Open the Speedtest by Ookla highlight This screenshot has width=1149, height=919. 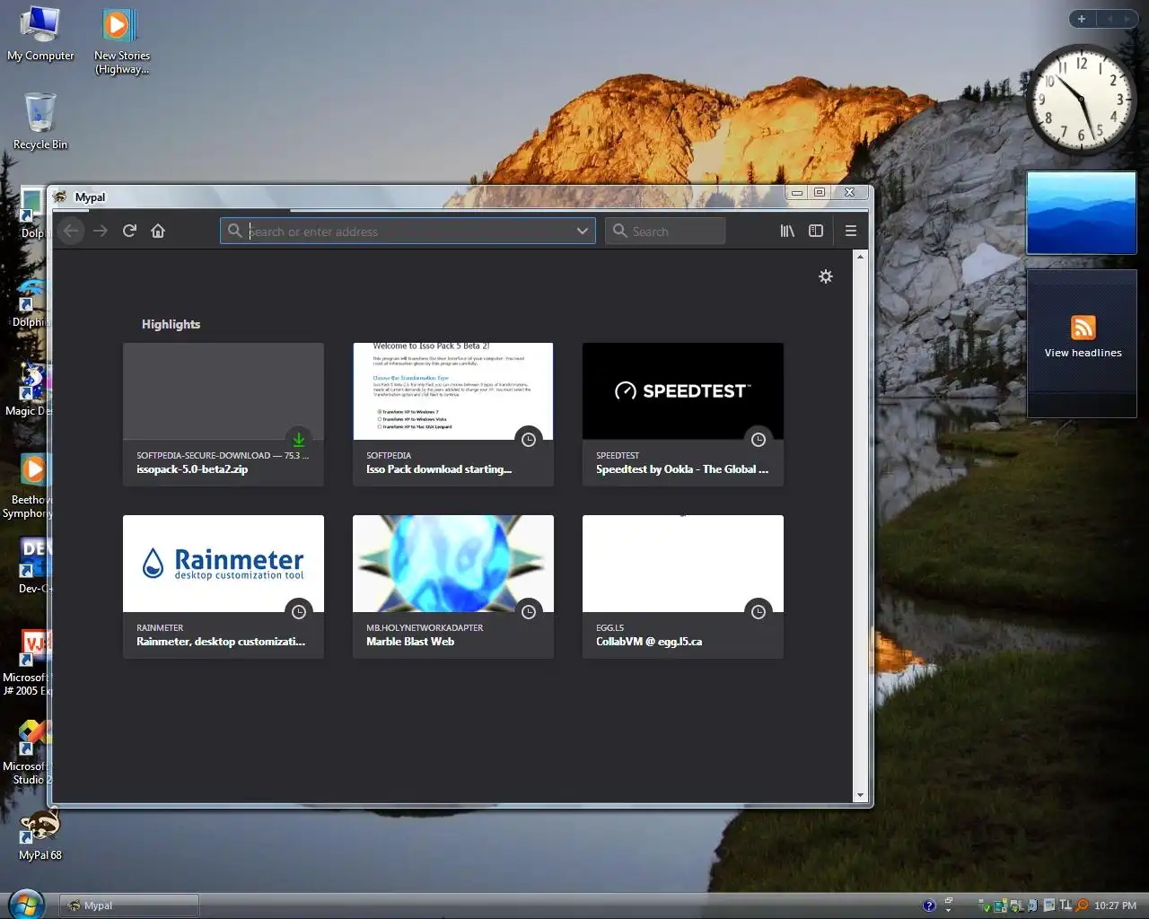683,414
